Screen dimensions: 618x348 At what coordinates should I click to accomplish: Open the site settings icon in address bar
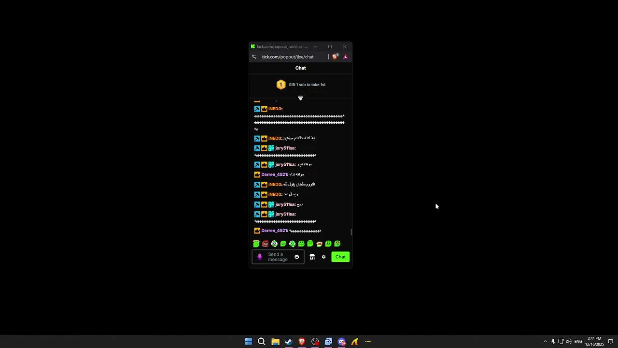point(254,57)
